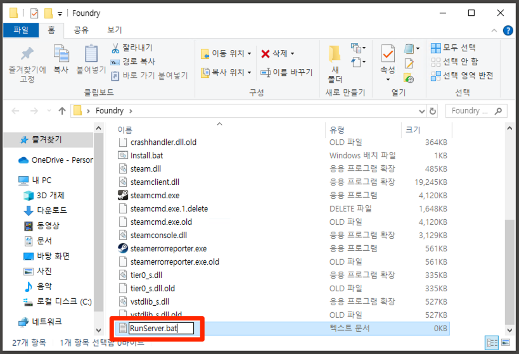Select 내 PC in the navigation pane

coord(34,180)
